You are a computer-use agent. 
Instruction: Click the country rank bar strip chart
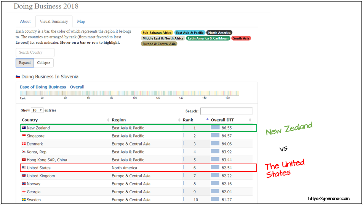coord(130,93)
